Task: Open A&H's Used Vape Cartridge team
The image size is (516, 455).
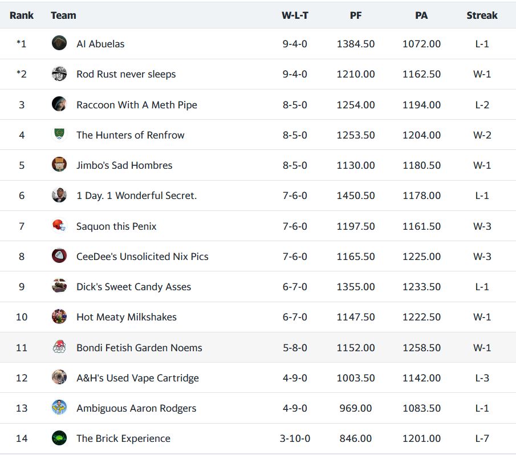Action: [137, 377]
